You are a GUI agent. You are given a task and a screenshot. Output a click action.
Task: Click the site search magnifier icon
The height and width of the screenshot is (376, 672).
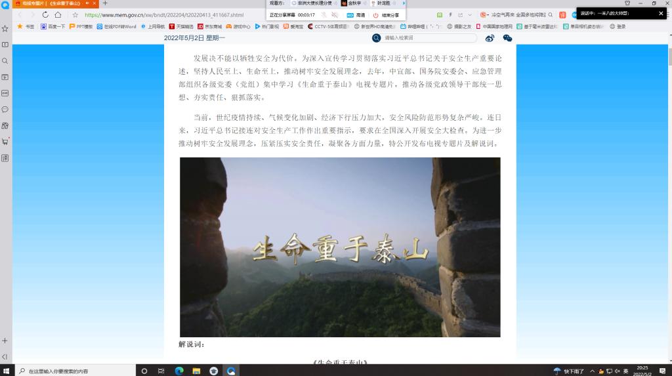(377, 38)
